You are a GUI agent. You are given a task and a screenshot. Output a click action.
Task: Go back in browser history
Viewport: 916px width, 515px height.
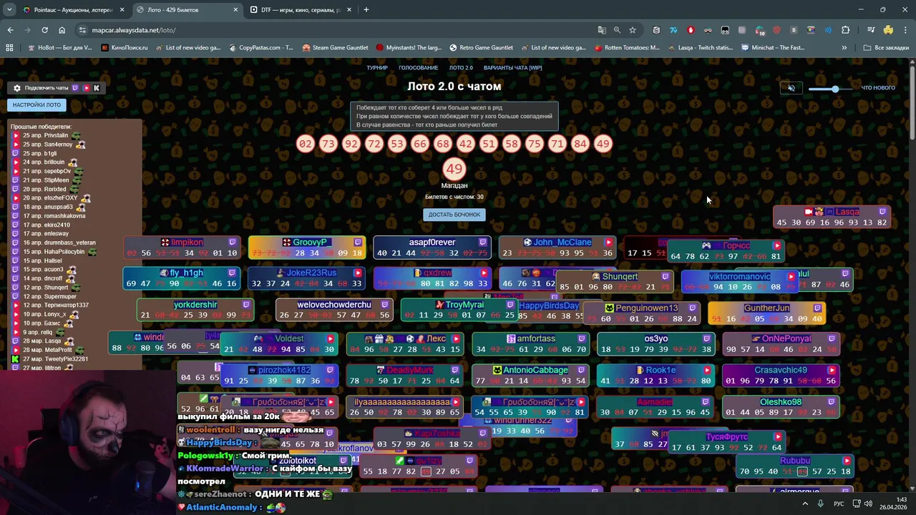[x=10, y=30]
